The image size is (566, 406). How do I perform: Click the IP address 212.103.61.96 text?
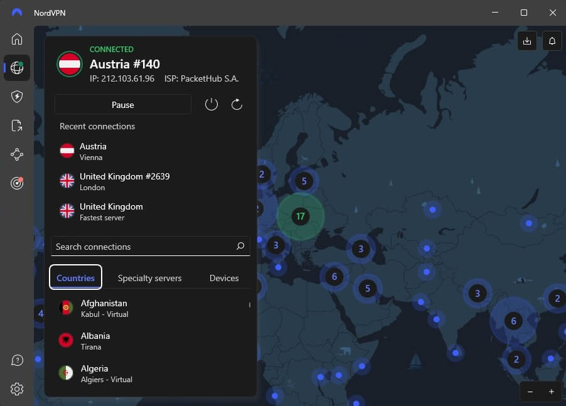click(x=122, y=78)
